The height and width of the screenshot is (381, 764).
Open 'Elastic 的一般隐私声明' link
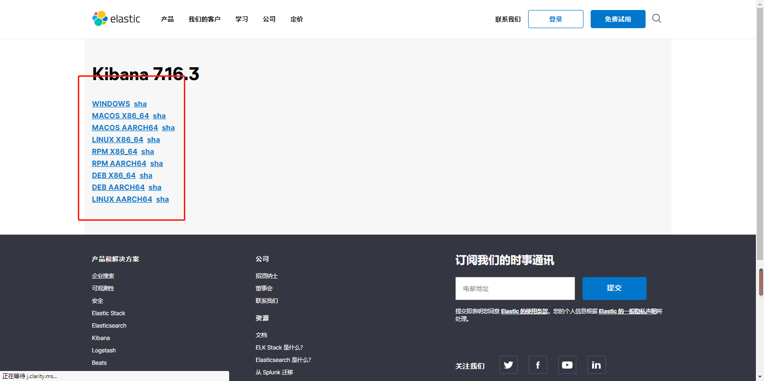click(627, 311)
